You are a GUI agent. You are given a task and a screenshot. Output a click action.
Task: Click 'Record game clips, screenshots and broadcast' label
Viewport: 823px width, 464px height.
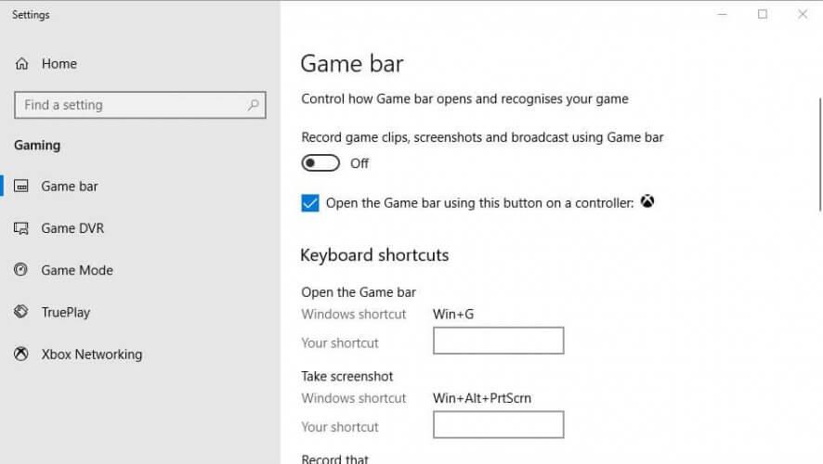point(482,137)
